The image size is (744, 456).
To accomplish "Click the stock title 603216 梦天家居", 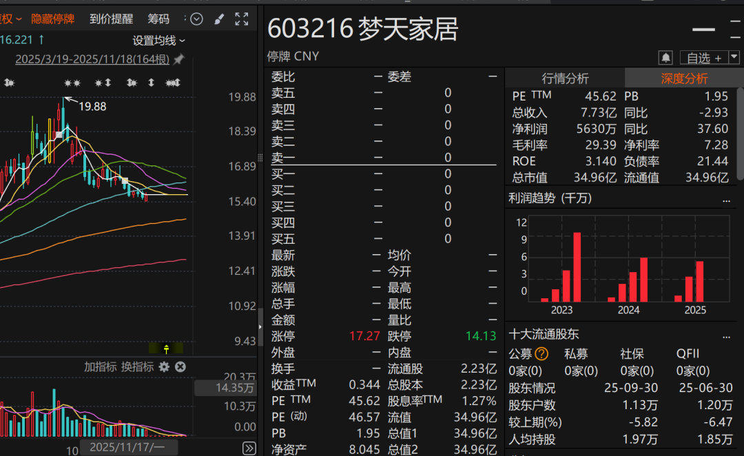I will point(363,28).
